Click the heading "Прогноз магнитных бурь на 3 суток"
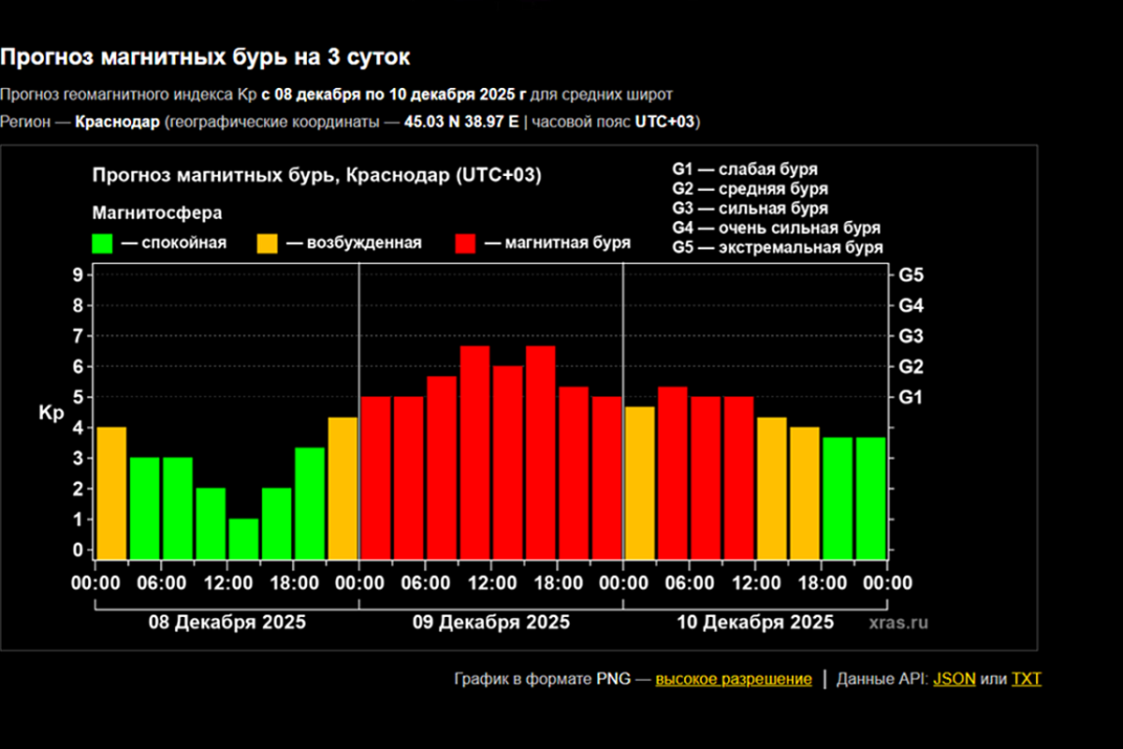 pyautogui.click(x=205, y=57)
